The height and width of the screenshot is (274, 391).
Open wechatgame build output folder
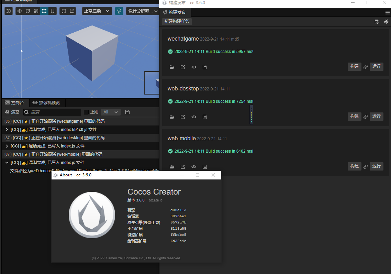(172, 67)
